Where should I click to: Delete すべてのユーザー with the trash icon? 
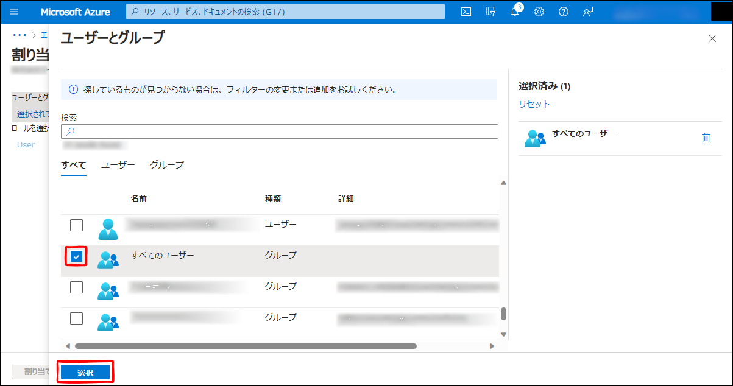pyautogui.click(x=706, y=138)
